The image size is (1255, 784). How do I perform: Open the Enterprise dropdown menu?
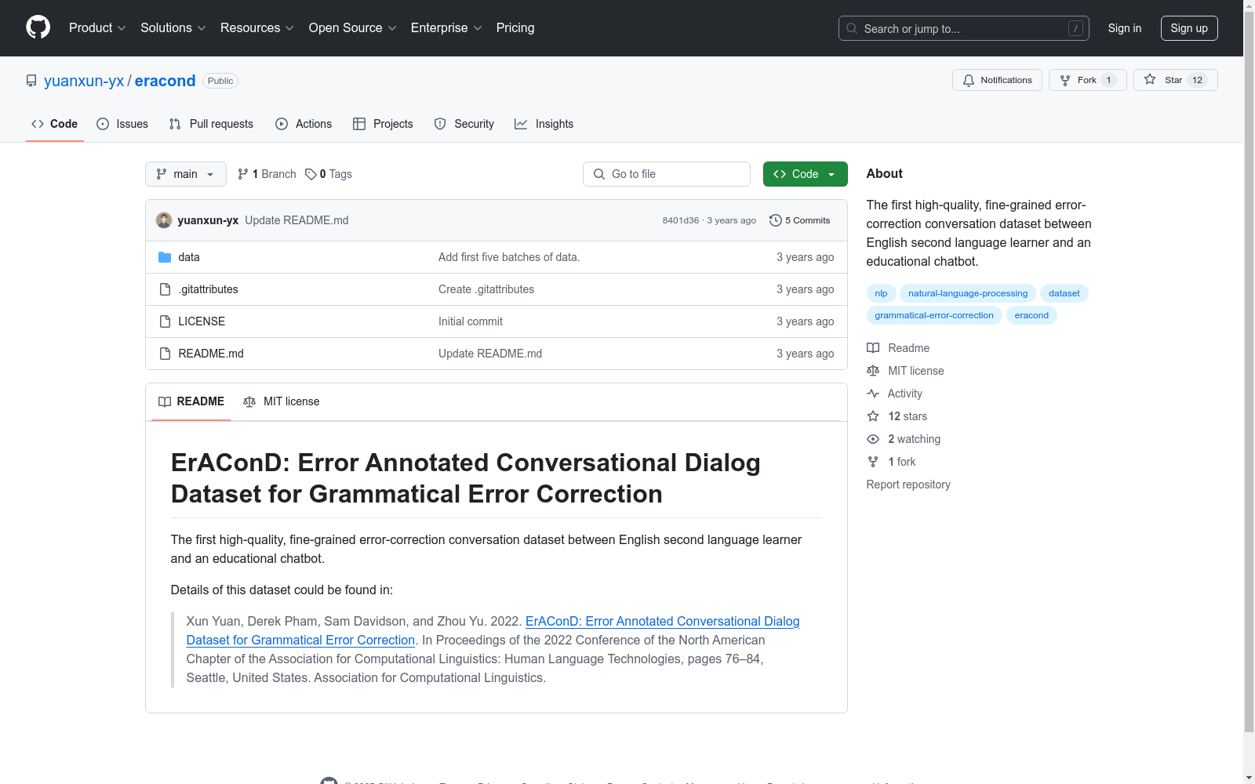pos(446,28)
